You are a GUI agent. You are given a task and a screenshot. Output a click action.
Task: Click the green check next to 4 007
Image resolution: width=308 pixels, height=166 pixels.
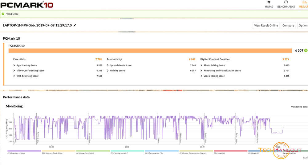[306, 50]
